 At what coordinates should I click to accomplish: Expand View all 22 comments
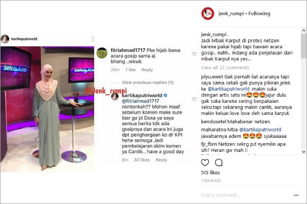click(225, 68)
